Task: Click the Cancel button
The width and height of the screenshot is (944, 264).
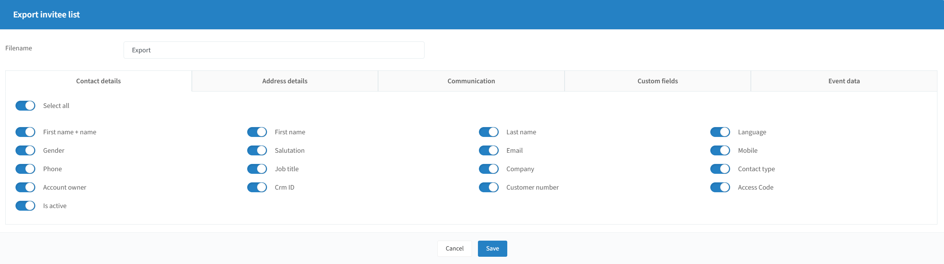Action: click(455, 249)
